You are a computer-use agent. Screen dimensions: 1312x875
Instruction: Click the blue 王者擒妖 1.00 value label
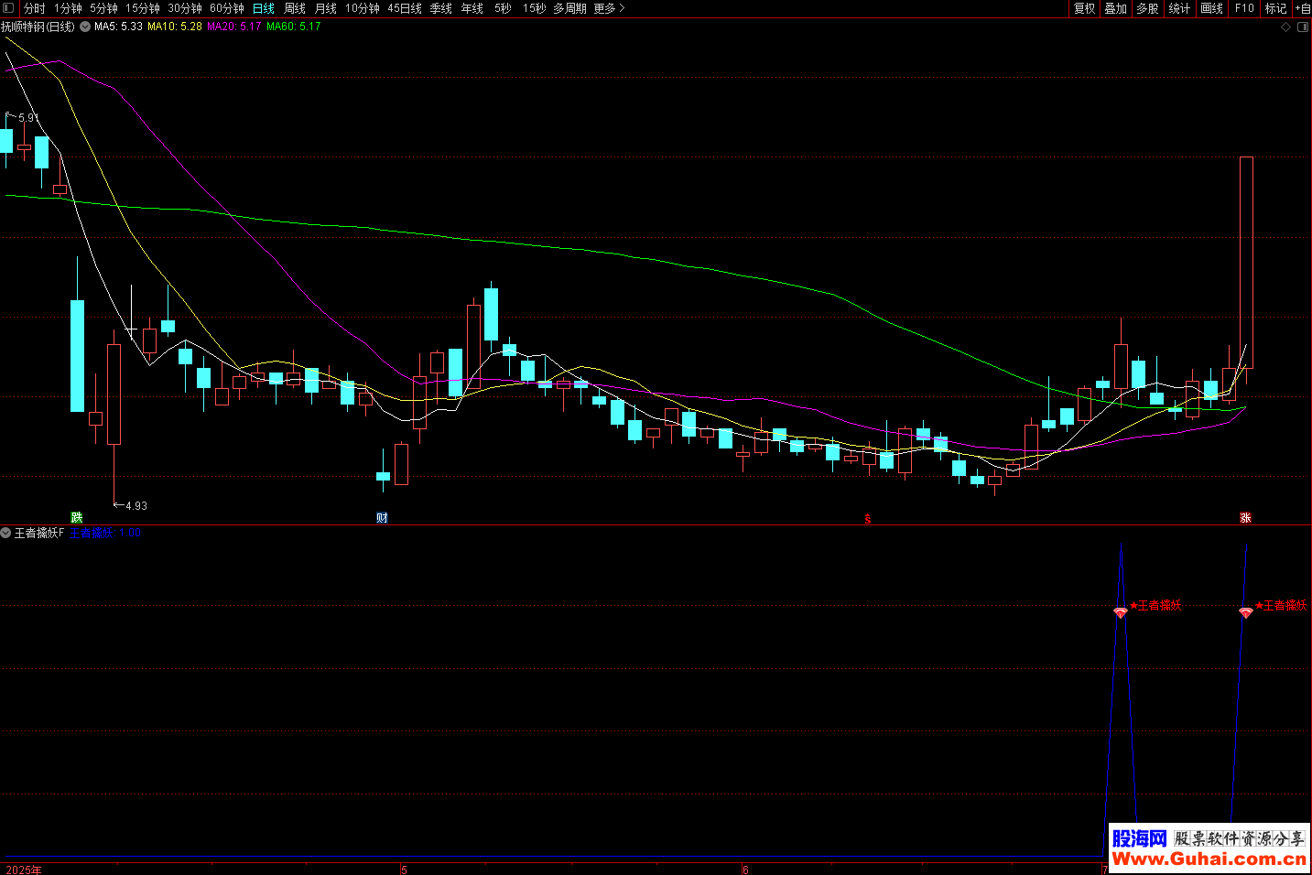[105, 533]
